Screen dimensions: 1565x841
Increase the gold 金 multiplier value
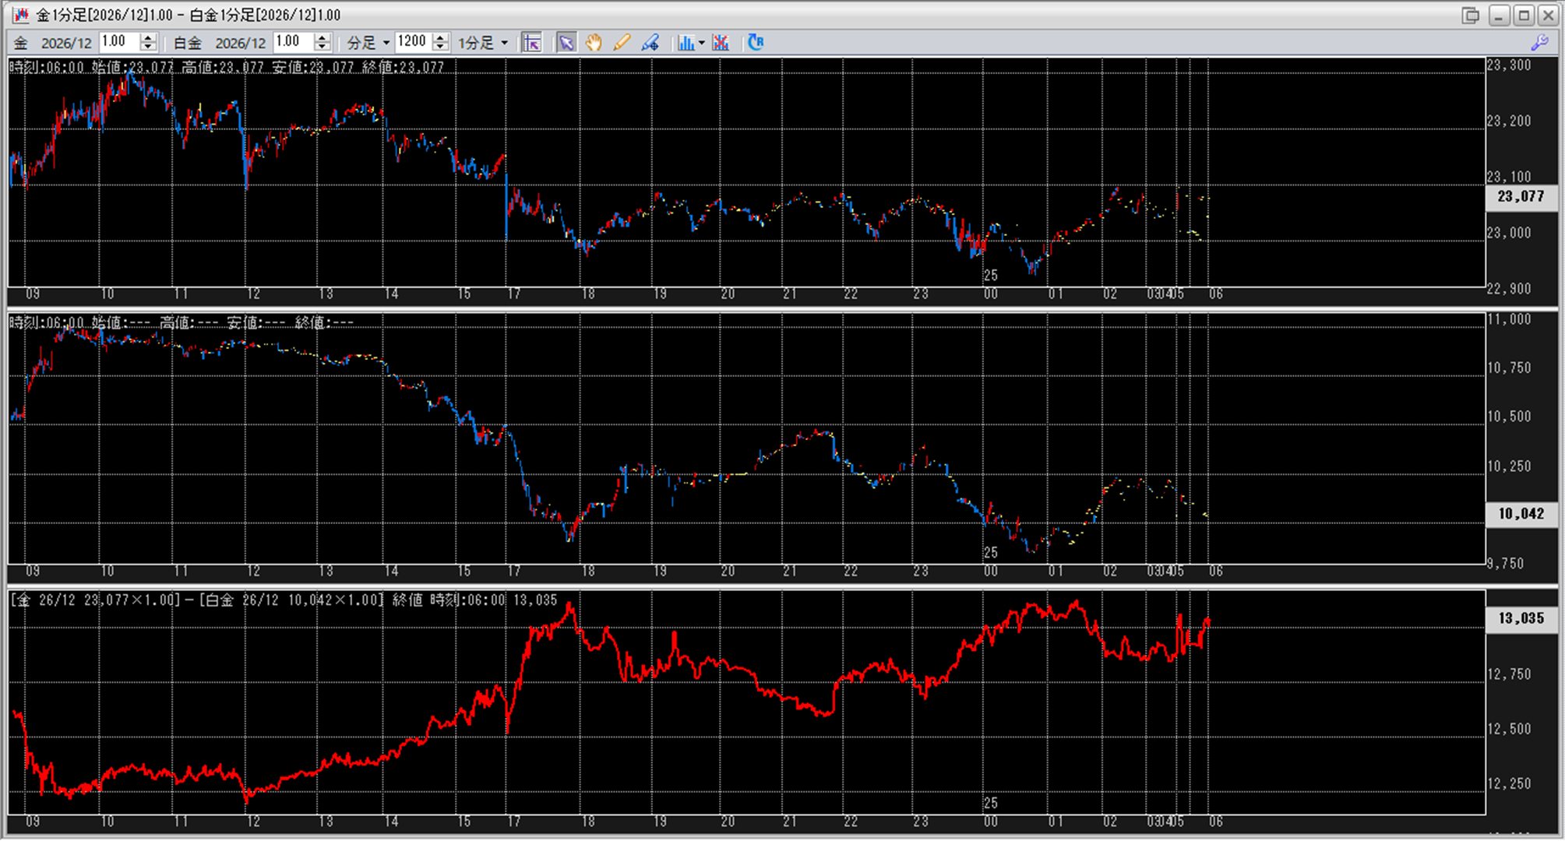tap(148, 37)
